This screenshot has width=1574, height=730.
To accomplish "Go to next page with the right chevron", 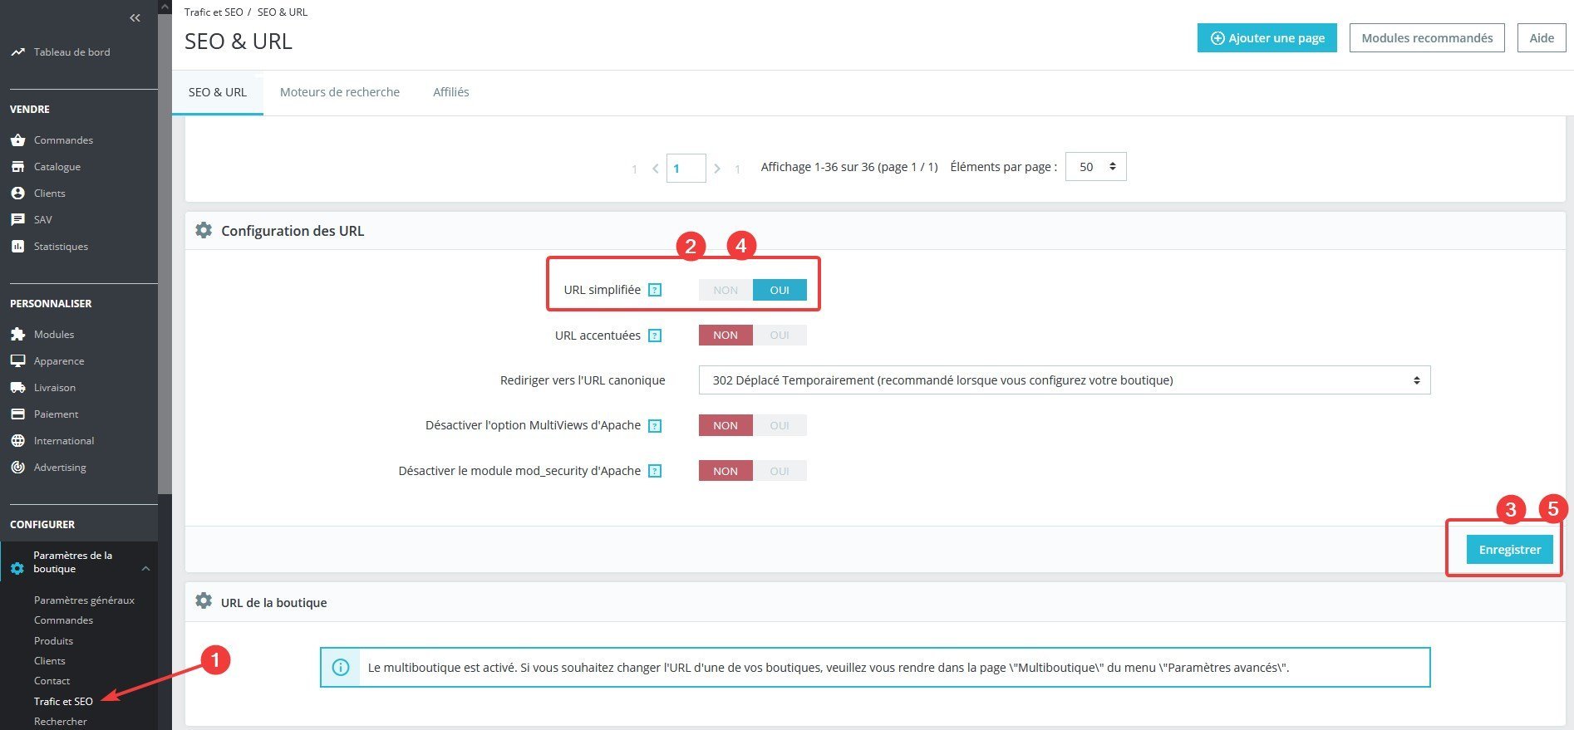I will [x=717, y=169].
